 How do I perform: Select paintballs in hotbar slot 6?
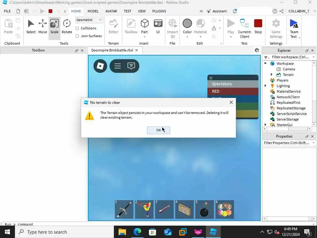click(225, 209)
